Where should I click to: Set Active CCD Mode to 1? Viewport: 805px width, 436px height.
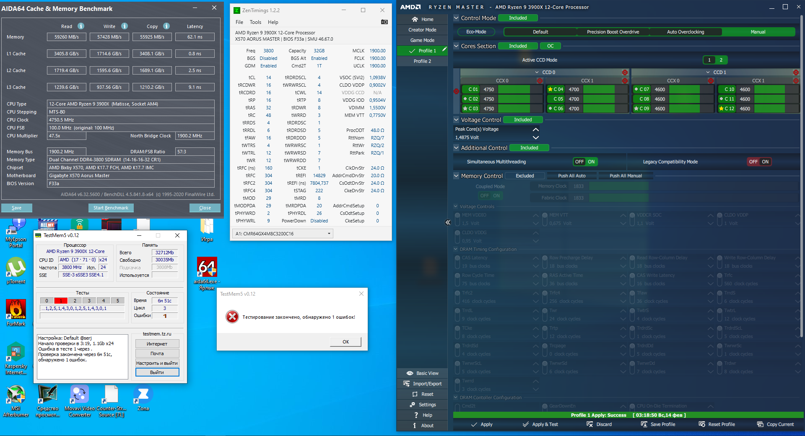pyautogui.click(x=709, y=60)
